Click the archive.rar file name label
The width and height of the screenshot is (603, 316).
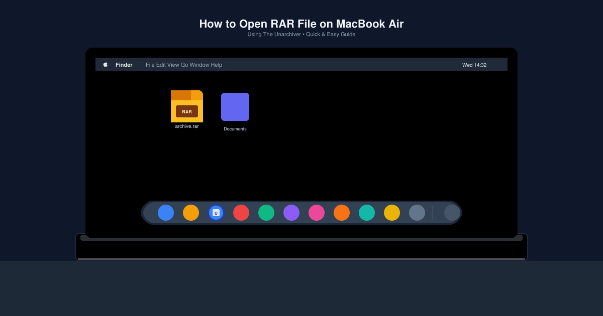(187, 126)
